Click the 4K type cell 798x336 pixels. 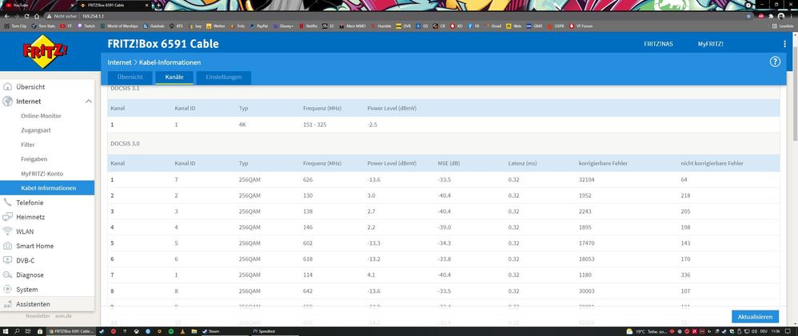[242, 125]
